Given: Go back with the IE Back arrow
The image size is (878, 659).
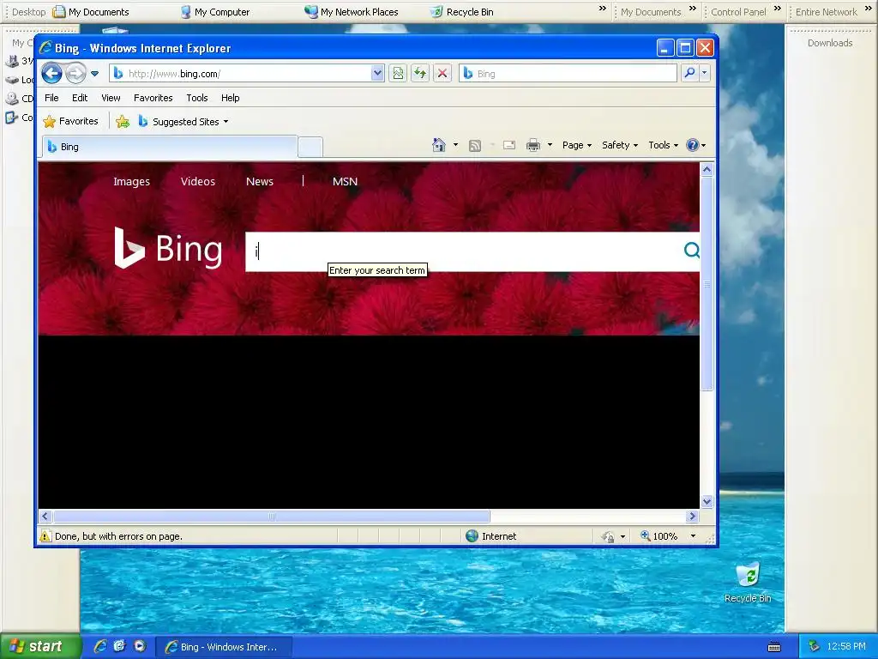Looking at the screenshot, I should pyautogui.click(x=51, y=73).
